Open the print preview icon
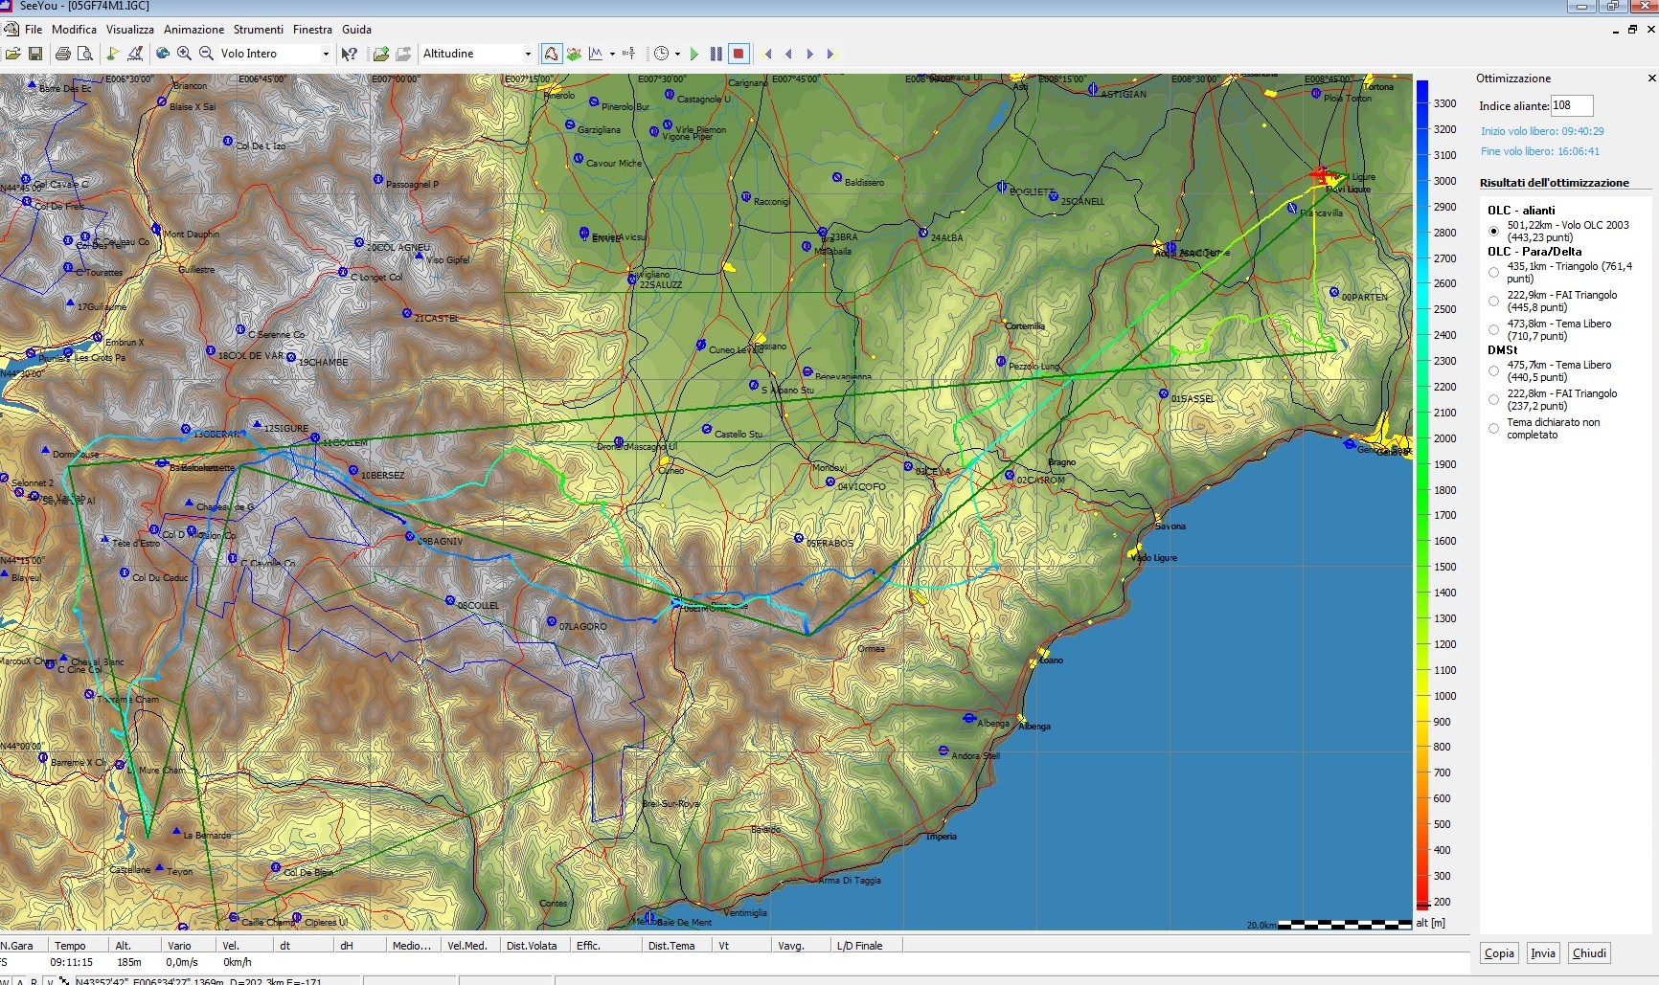The width and height of the screenshot is (1659, 985). pos(85,54)
